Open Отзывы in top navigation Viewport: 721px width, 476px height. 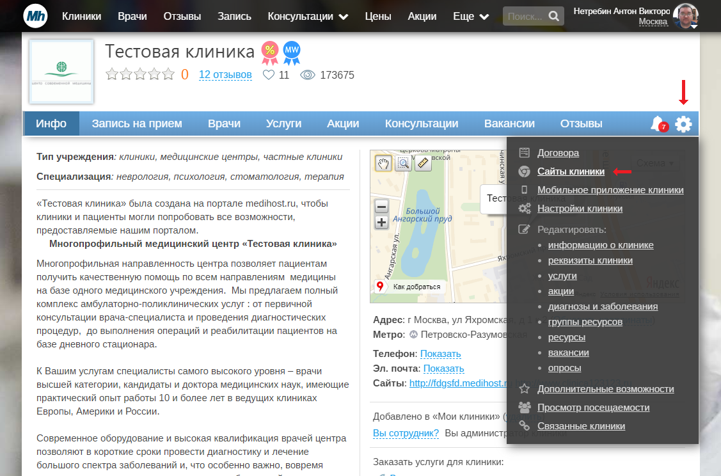[182, 17]
